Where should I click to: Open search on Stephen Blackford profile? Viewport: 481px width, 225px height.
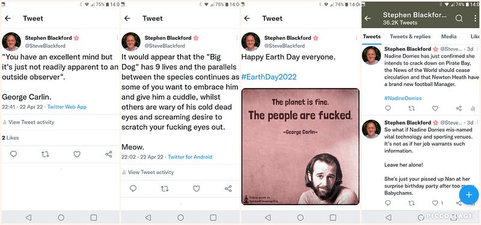click(x=459, y=19)
